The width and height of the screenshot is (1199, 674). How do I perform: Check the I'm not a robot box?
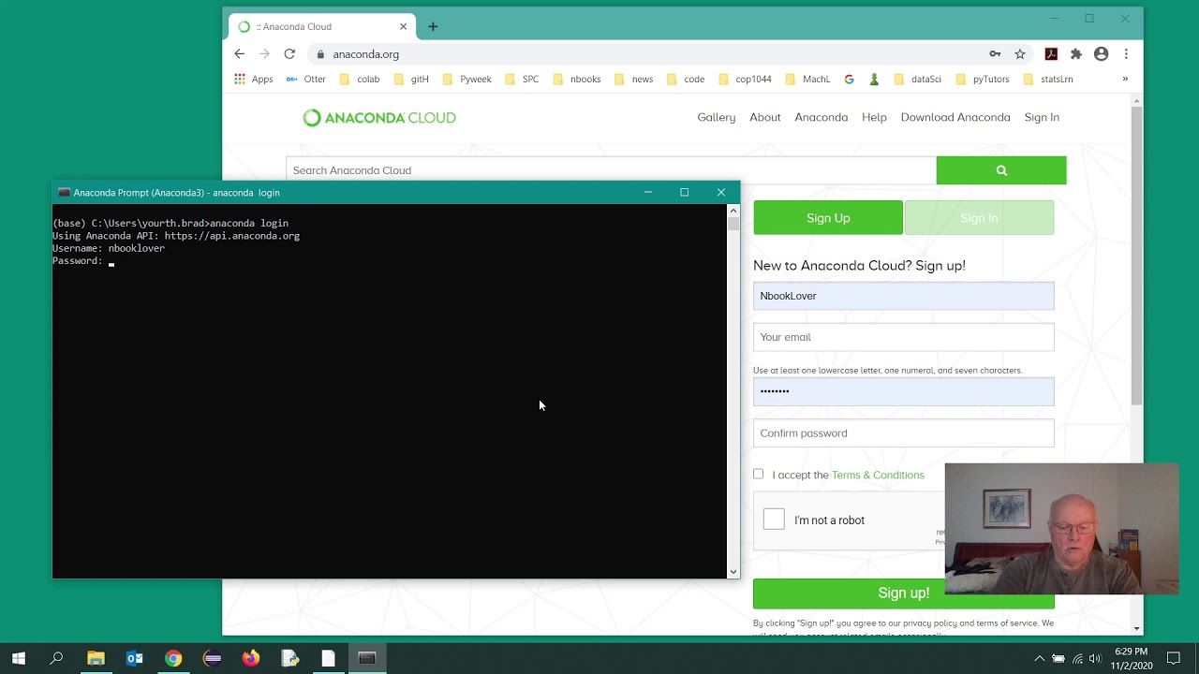click(x=774, y=520)
